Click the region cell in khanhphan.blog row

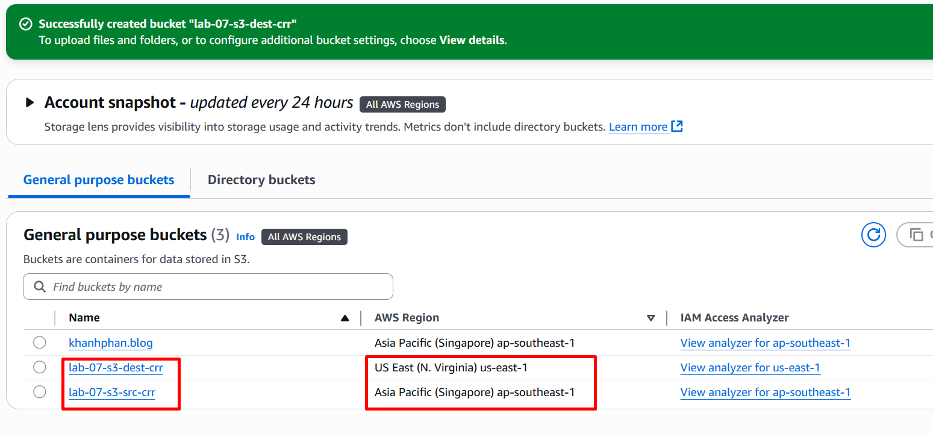475,343
